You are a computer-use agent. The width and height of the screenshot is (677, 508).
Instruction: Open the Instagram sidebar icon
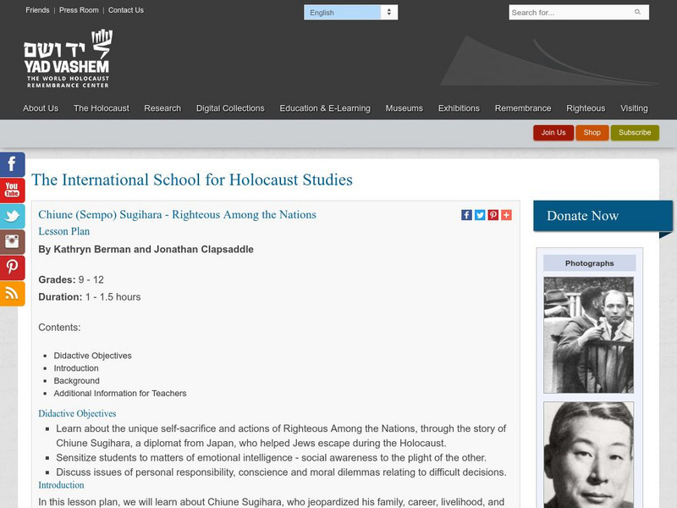coord(12,242)
